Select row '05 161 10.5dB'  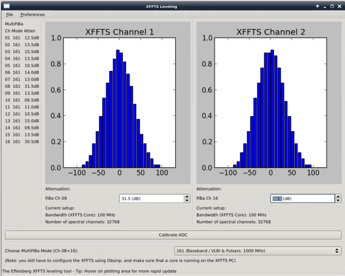[x=22, y=66]
